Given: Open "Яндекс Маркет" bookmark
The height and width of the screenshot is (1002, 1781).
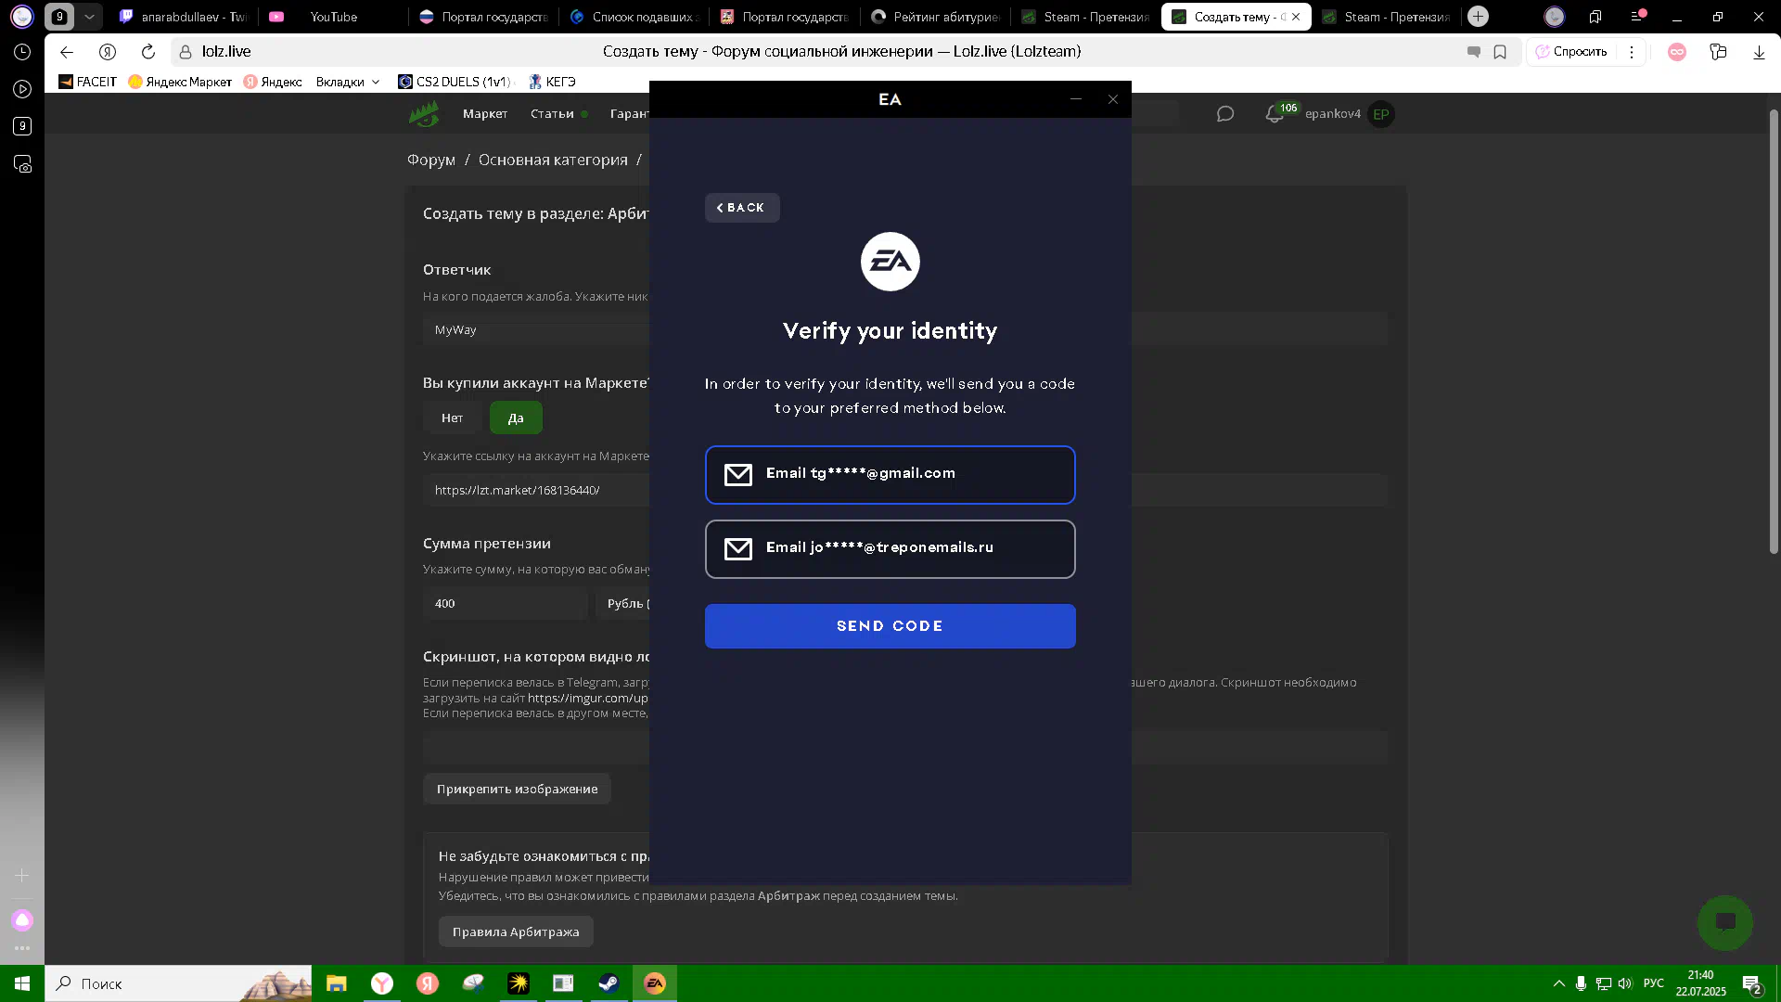Looking at the screenshot, I should [180, 82].
